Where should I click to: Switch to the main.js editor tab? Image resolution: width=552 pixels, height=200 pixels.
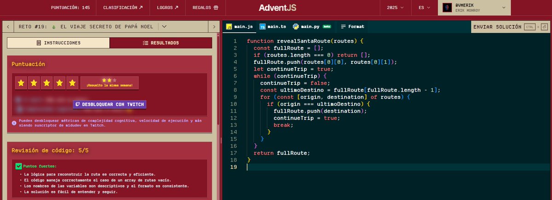239,27
